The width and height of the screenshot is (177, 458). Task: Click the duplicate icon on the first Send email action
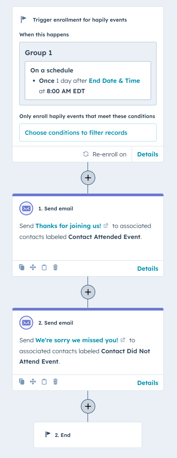coord(22,267)
